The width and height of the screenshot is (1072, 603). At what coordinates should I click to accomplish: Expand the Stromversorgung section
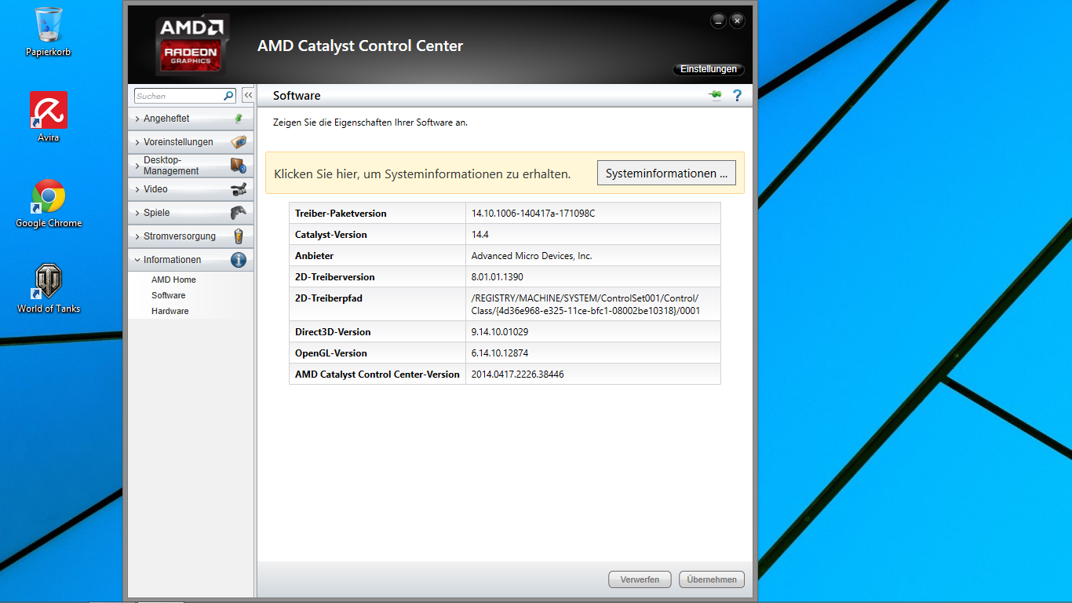coord(191,236)
